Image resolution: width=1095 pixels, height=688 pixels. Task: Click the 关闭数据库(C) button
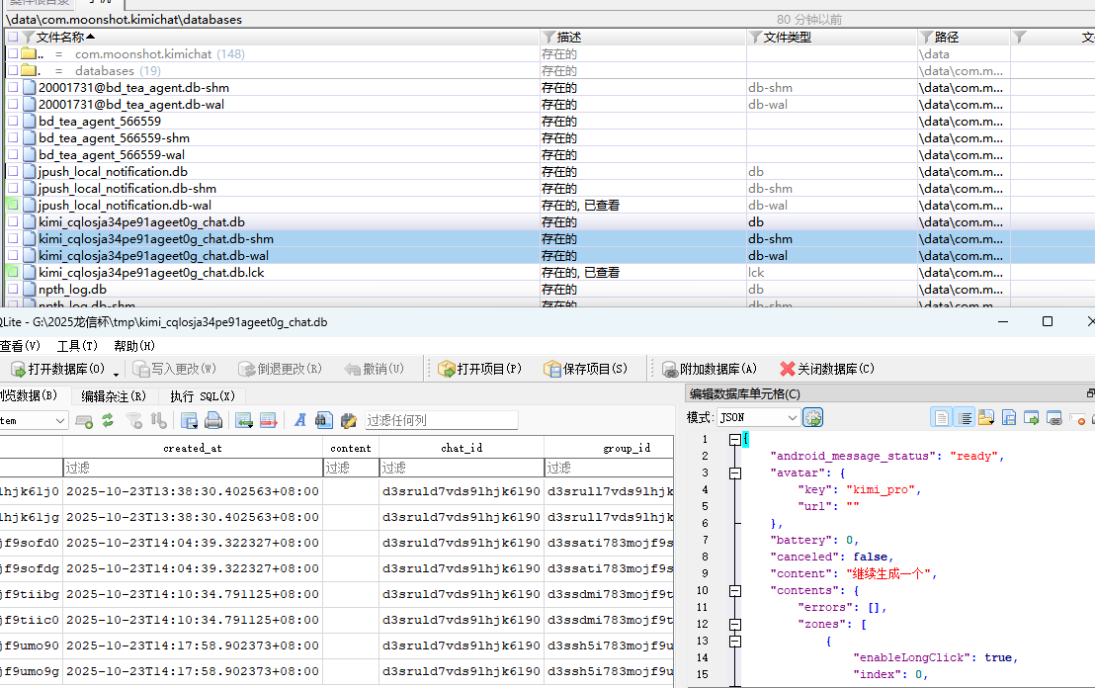(827, 369)
